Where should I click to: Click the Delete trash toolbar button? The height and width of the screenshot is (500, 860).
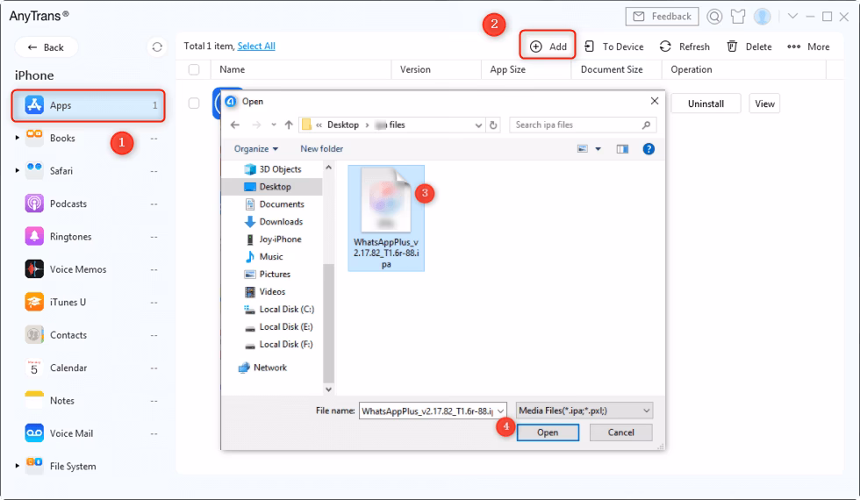(749, 46)
